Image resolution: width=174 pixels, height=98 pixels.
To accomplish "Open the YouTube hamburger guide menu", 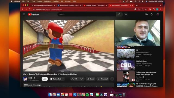I will coord(24,14).
